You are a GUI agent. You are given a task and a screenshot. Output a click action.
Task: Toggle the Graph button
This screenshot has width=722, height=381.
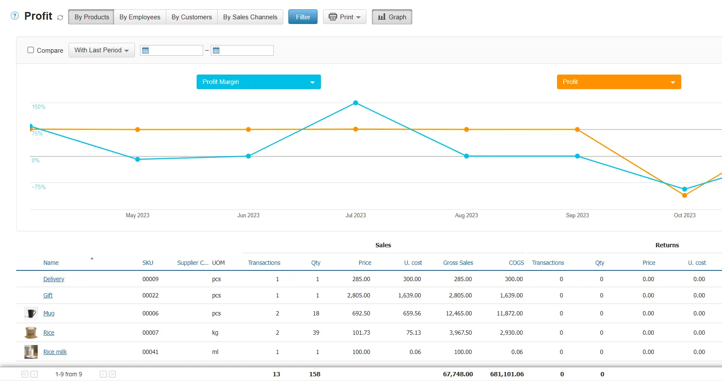click(x=392, y=17)
